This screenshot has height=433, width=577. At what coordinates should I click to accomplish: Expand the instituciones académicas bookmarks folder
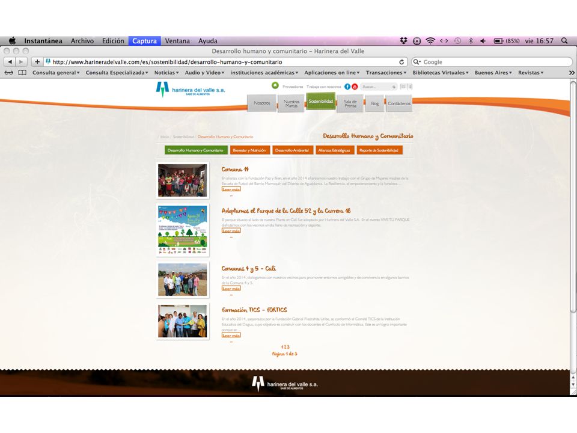coord(264,73)
